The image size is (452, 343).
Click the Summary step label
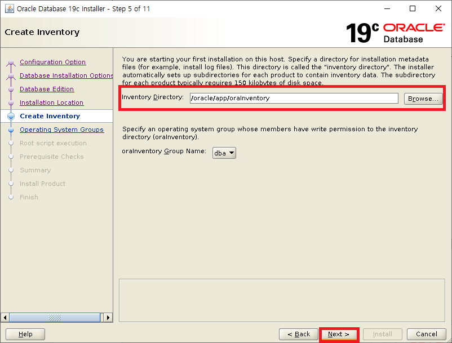click(x=35, y=170)
